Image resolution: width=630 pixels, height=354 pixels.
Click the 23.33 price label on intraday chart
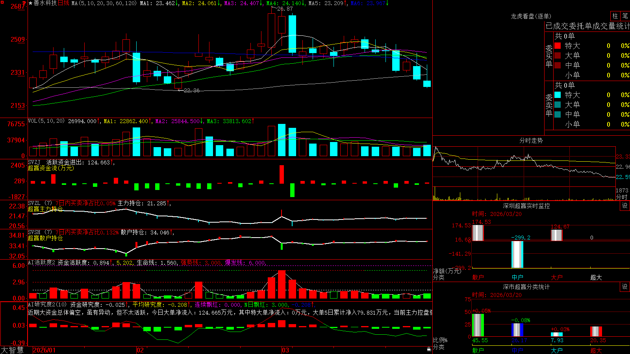pos(623,157)
